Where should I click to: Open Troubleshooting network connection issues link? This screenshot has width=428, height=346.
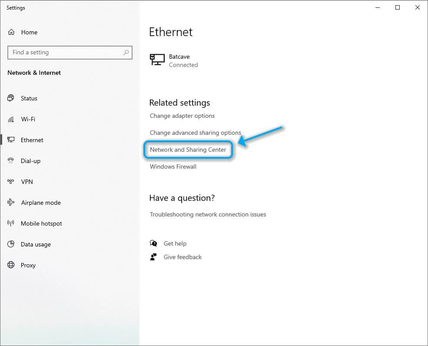pyautogui.click(x=208, y=214)
